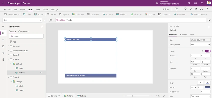Select Label7 in the tree
The height and width of the screenshot is (98, 212).
click(21, 68)
